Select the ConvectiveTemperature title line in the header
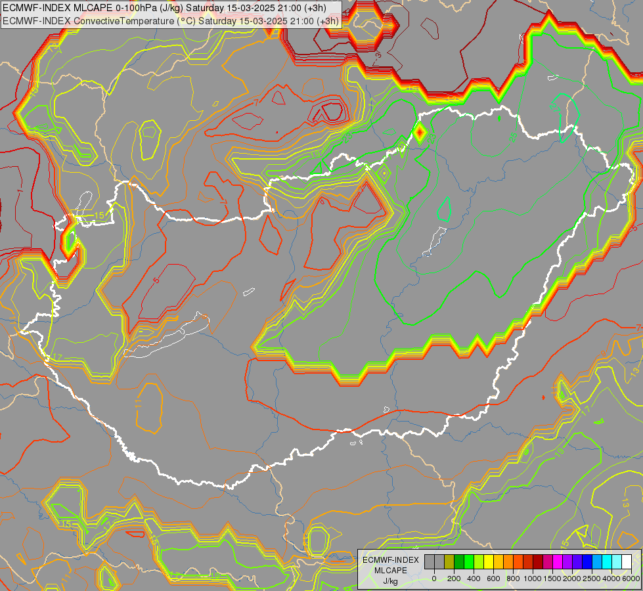Image resolution: width=643 pixels, height=591 pixels. point(171,21)
